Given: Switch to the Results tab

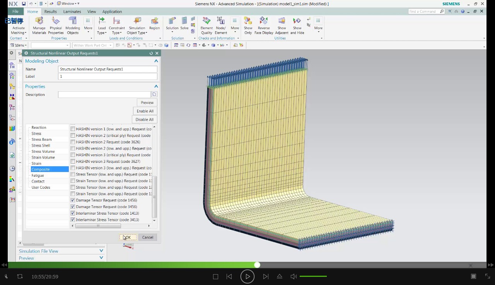Looking at the screenshot, I should 50,12.
